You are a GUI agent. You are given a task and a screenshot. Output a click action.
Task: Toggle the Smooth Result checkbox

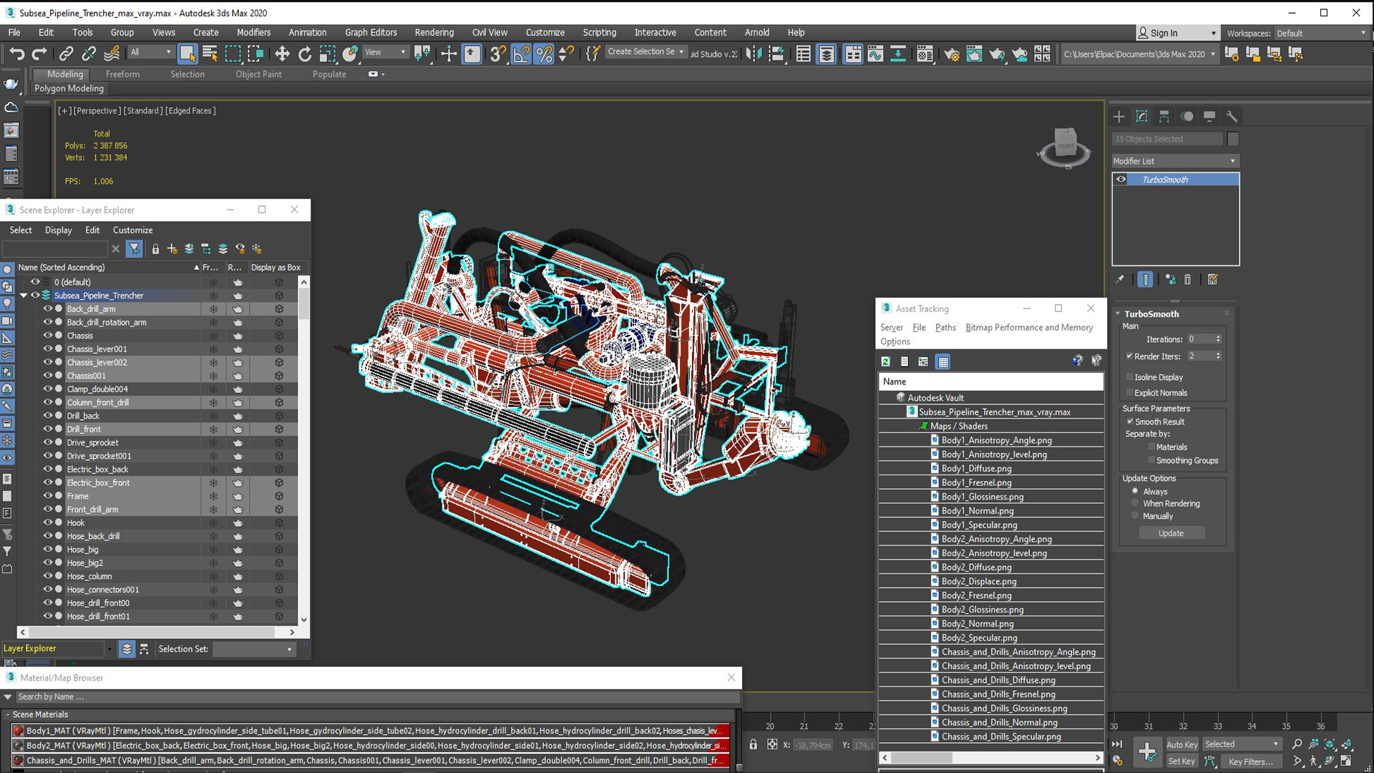click(1130, 422)
